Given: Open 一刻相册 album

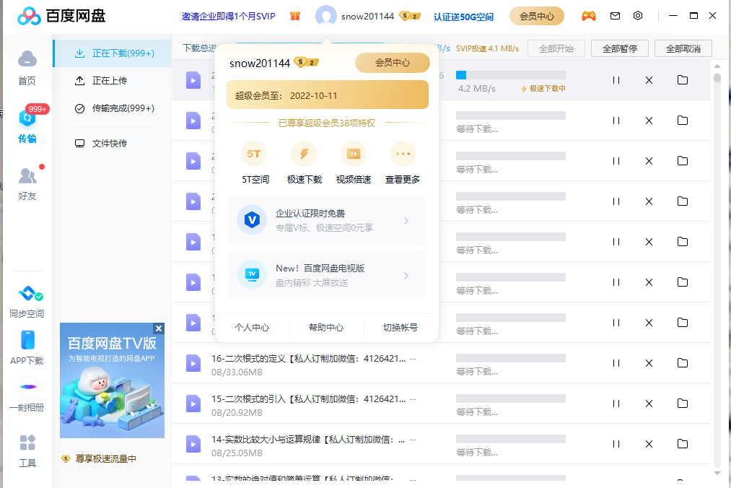Looking at the screenshot, I should click(27, 395).
